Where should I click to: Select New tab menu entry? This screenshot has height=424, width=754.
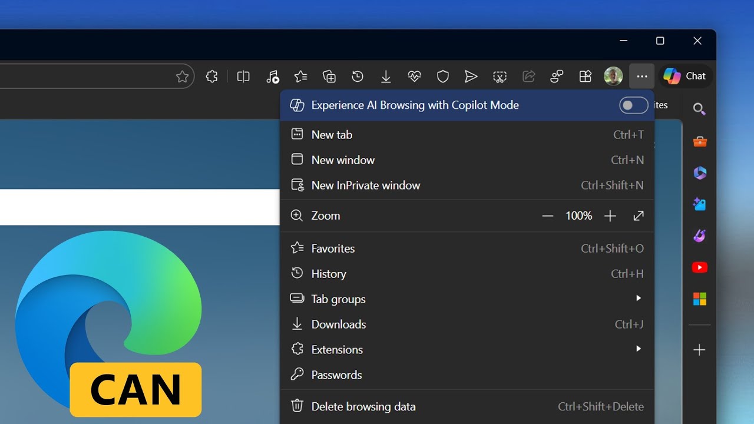pyautogui.click(x=467, y=135)
